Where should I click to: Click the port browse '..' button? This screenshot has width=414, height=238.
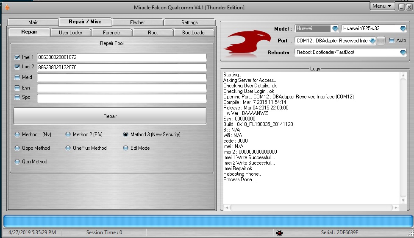coord(381,41)
